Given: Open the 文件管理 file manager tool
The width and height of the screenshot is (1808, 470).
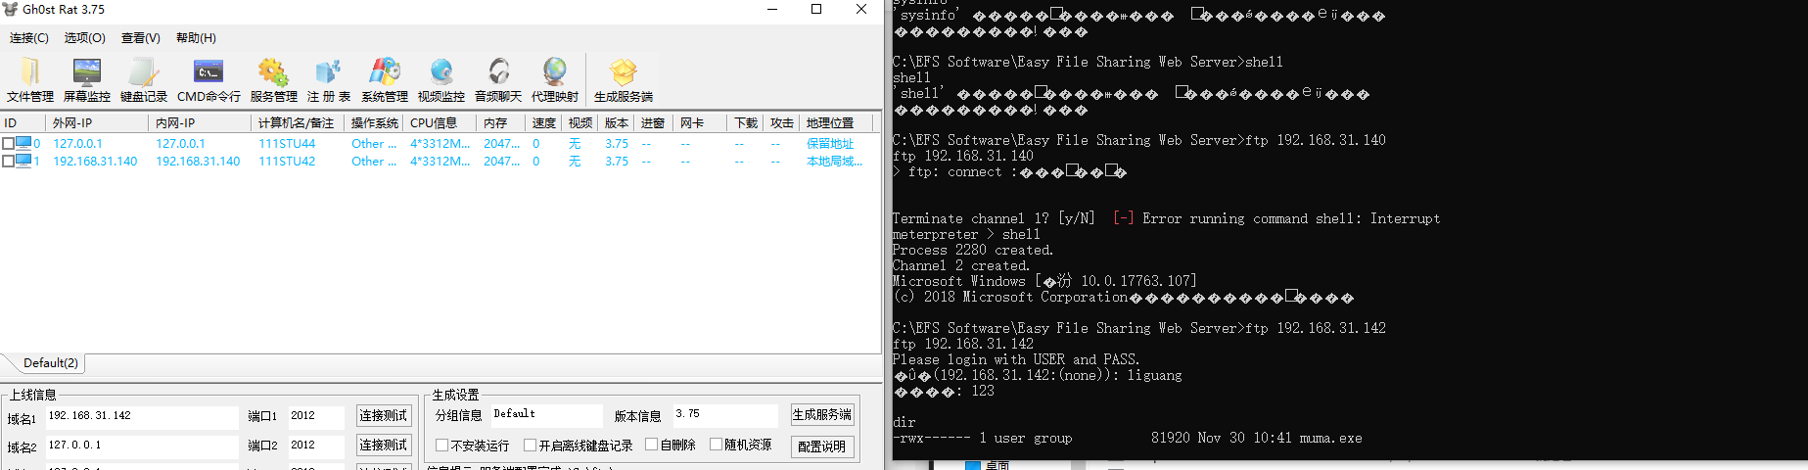Looking at the screenshot, I should (x=30, y=80).
